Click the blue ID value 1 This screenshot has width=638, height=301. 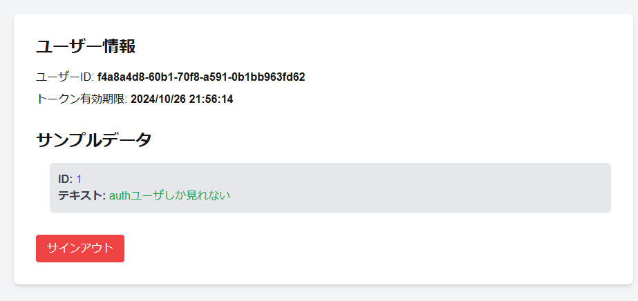[x=79, y=179]
